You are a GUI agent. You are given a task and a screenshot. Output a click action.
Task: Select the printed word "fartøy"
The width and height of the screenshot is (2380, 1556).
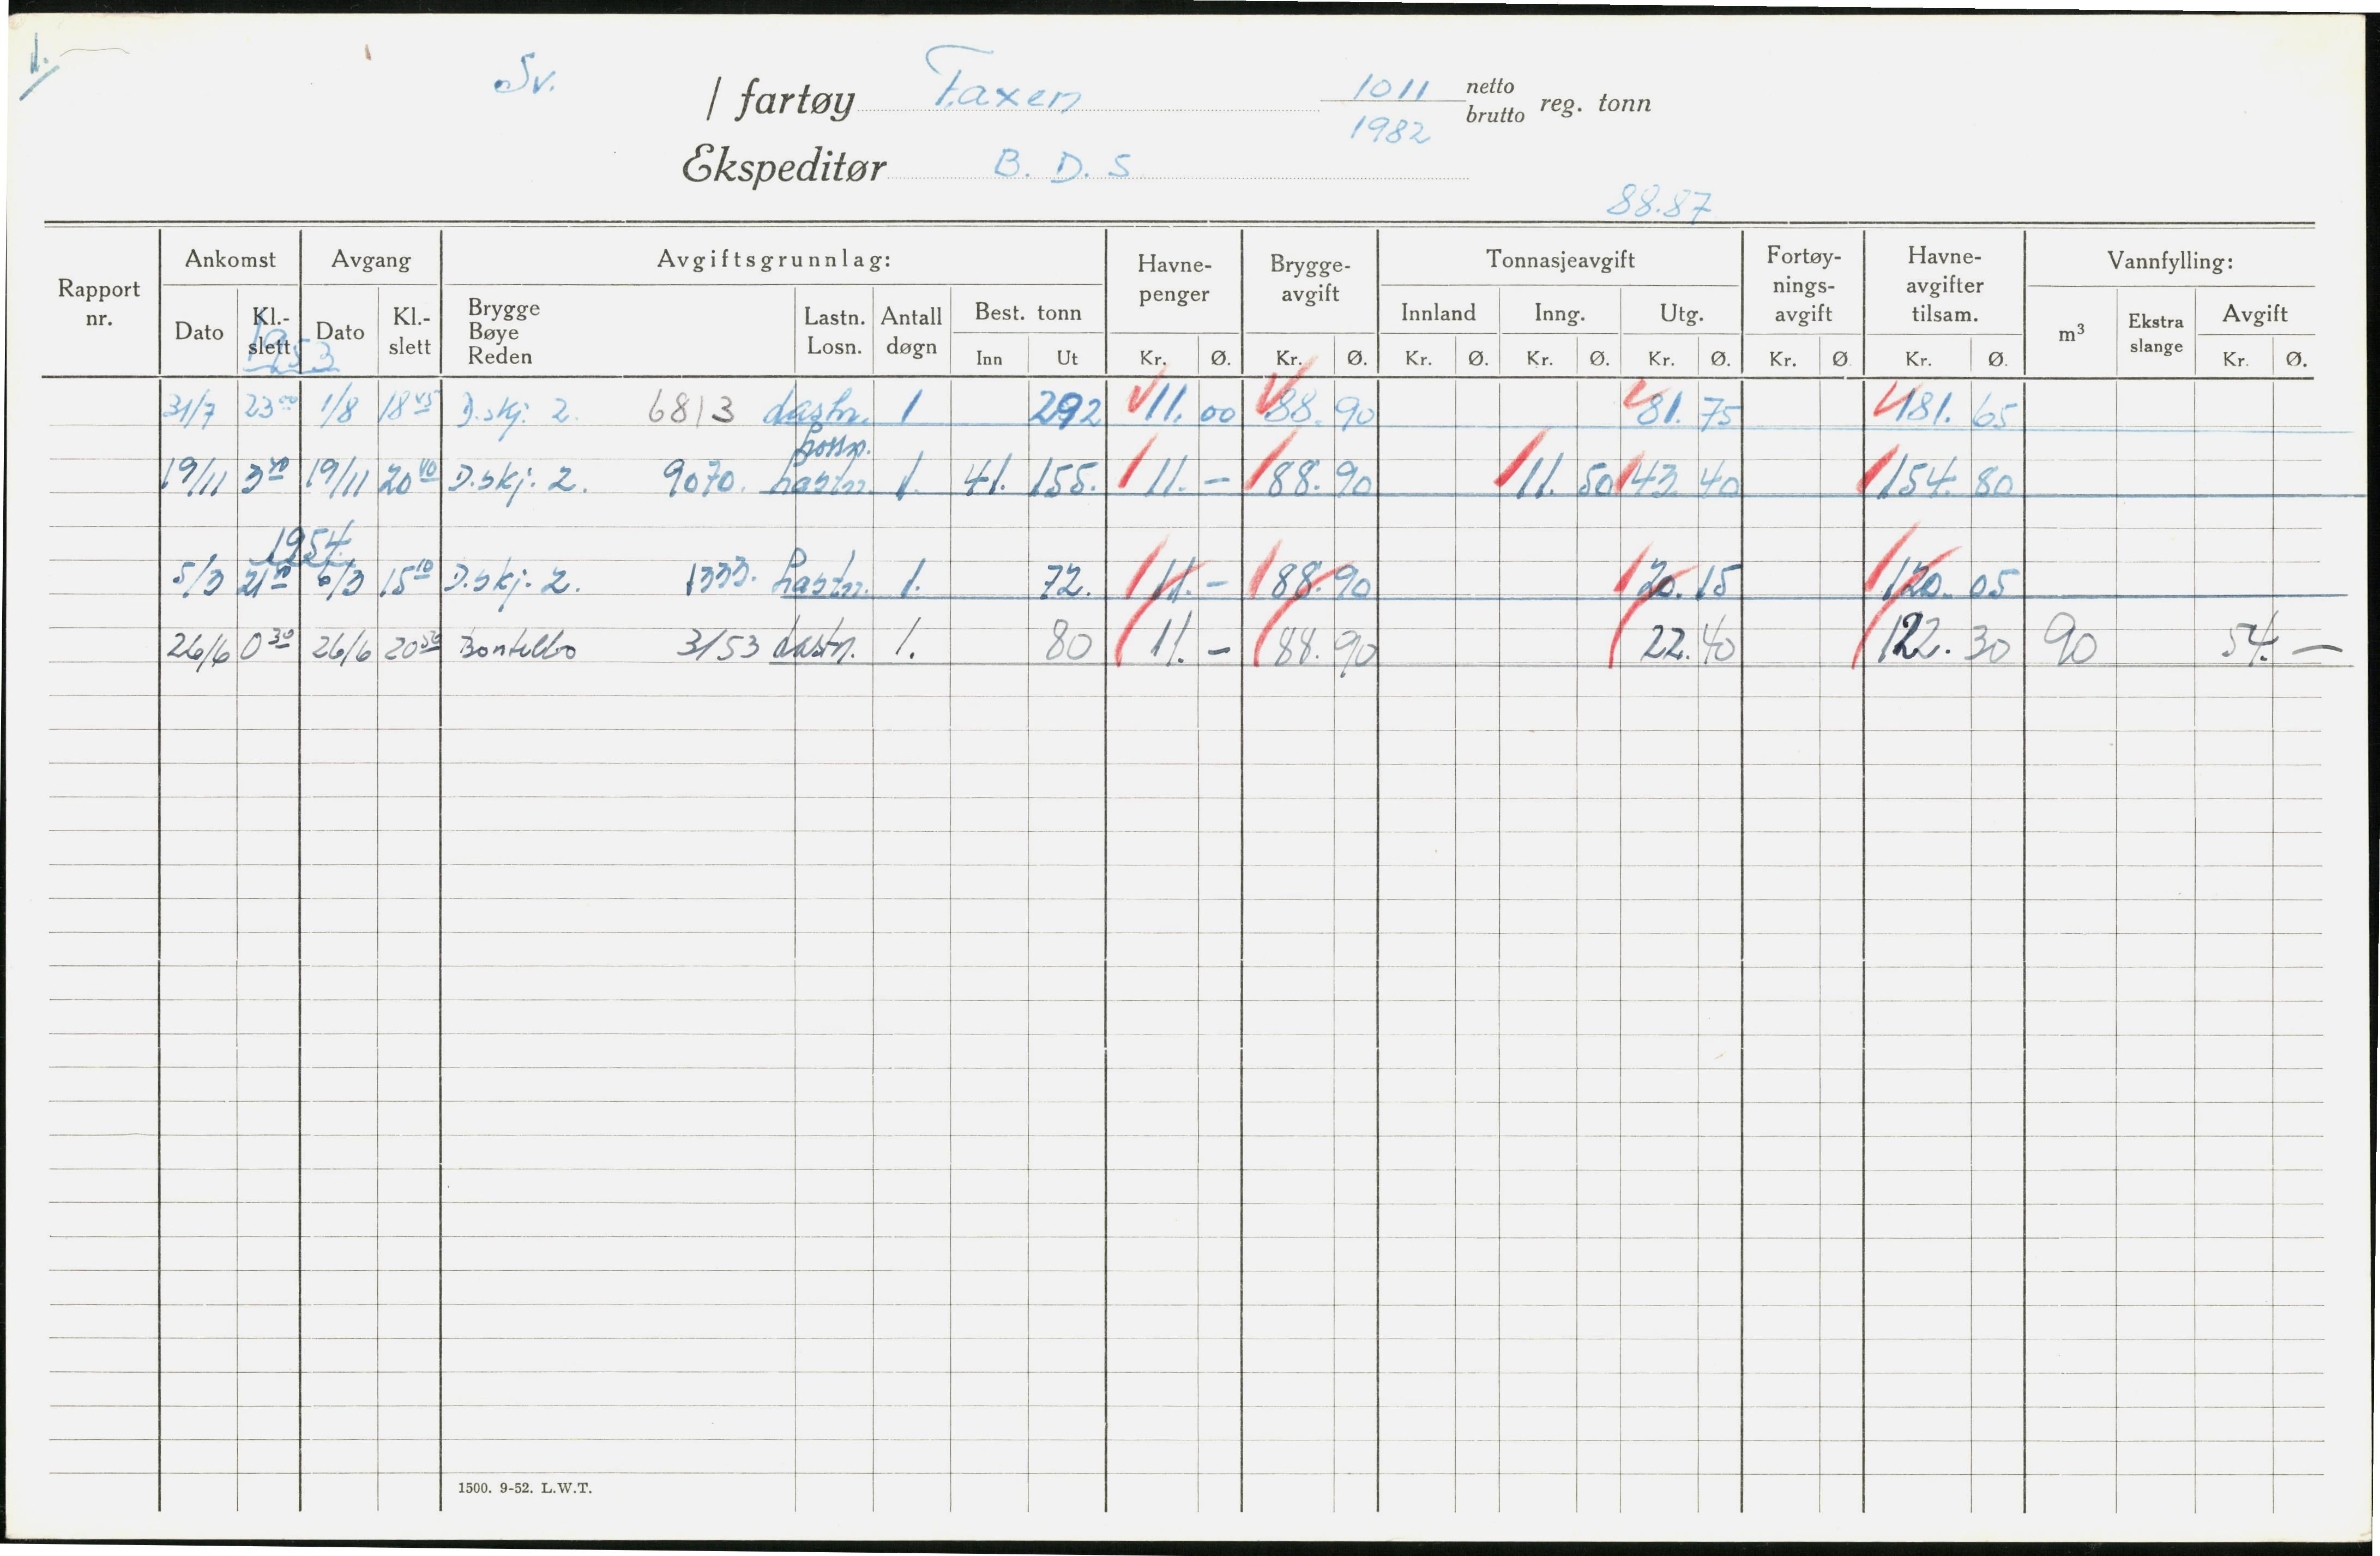click(x=796, y=100)
